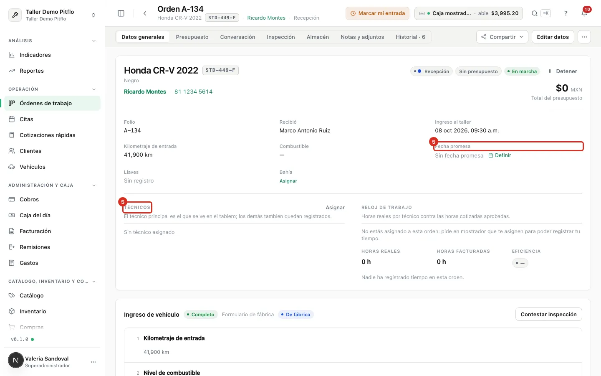This screenshot has width=601, height=376.
Task: Open the Notas y adjuntos tab
Action: (x=362, y=37)
